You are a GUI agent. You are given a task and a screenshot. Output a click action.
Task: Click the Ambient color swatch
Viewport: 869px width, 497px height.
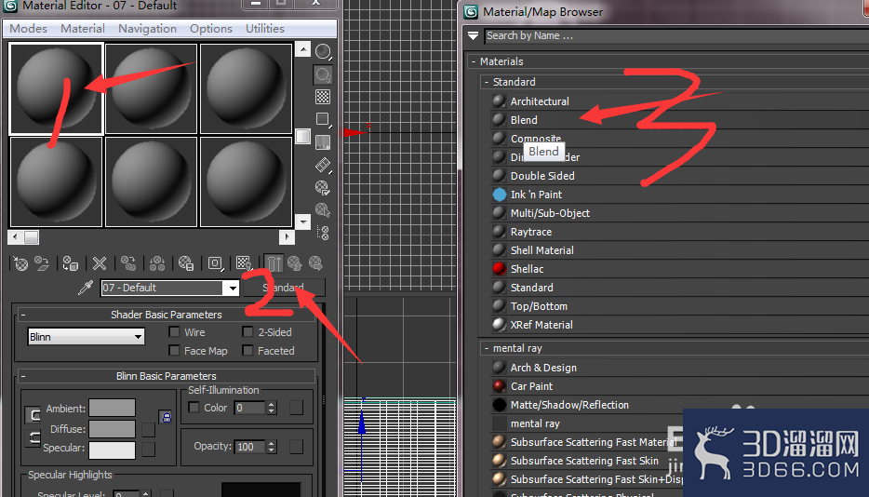113,408
